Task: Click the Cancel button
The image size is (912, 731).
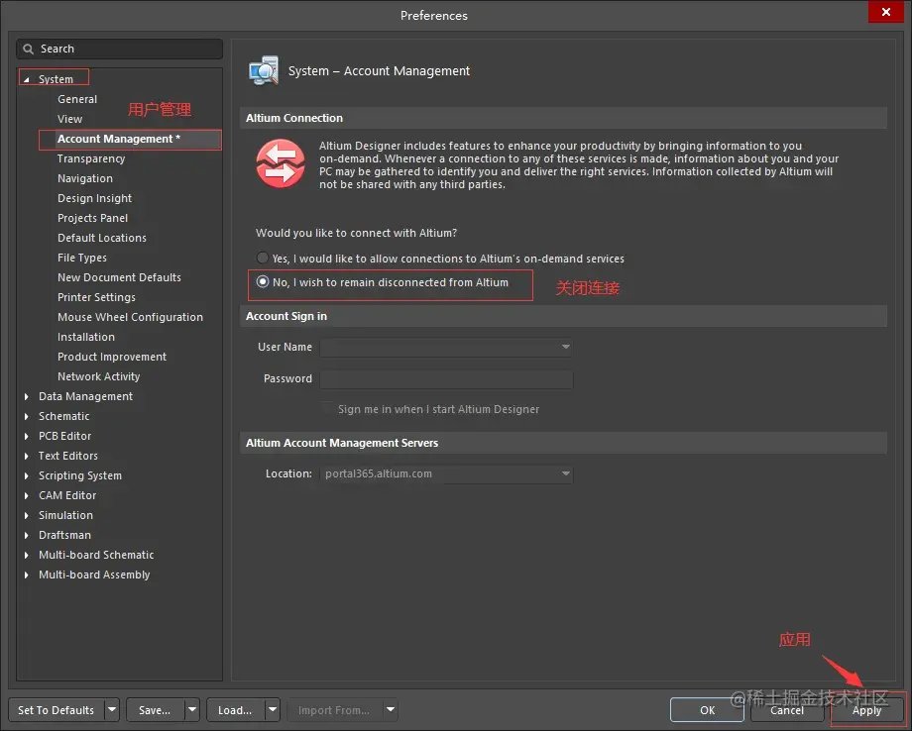Action: (x=787, y=709)
